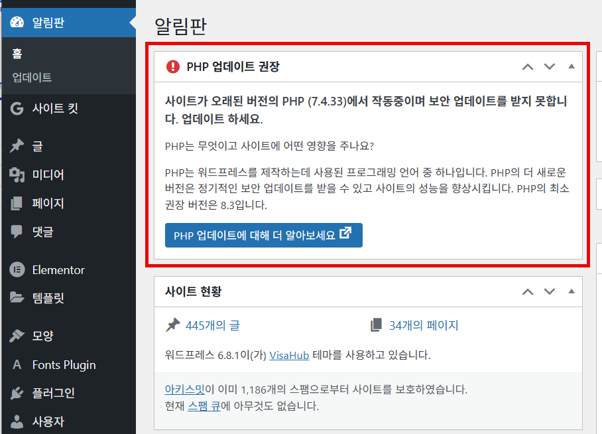Open the VisaHub theme link
Screen dimensions: 602x434
point(289,355)
